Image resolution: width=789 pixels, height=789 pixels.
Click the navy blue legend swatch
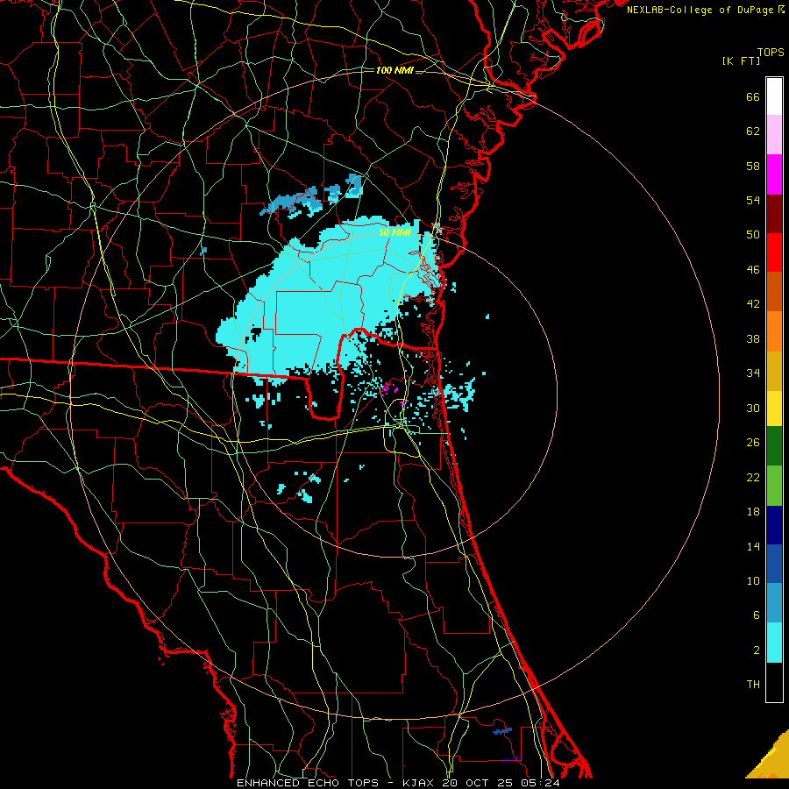(774, 525)
